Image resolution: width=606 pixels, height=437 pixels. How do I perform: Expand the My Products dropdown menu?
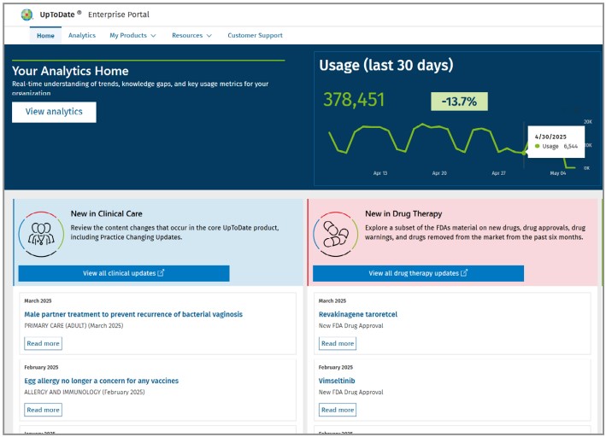(x=132, y=36)
